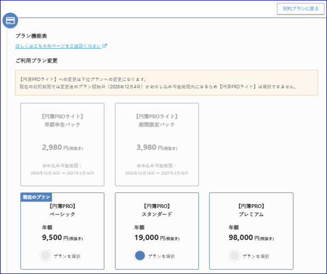The image size is (327, 274).
Task: Select the スタンダード plan radio button
Action: pyautogui.click(x=140, y=255)
